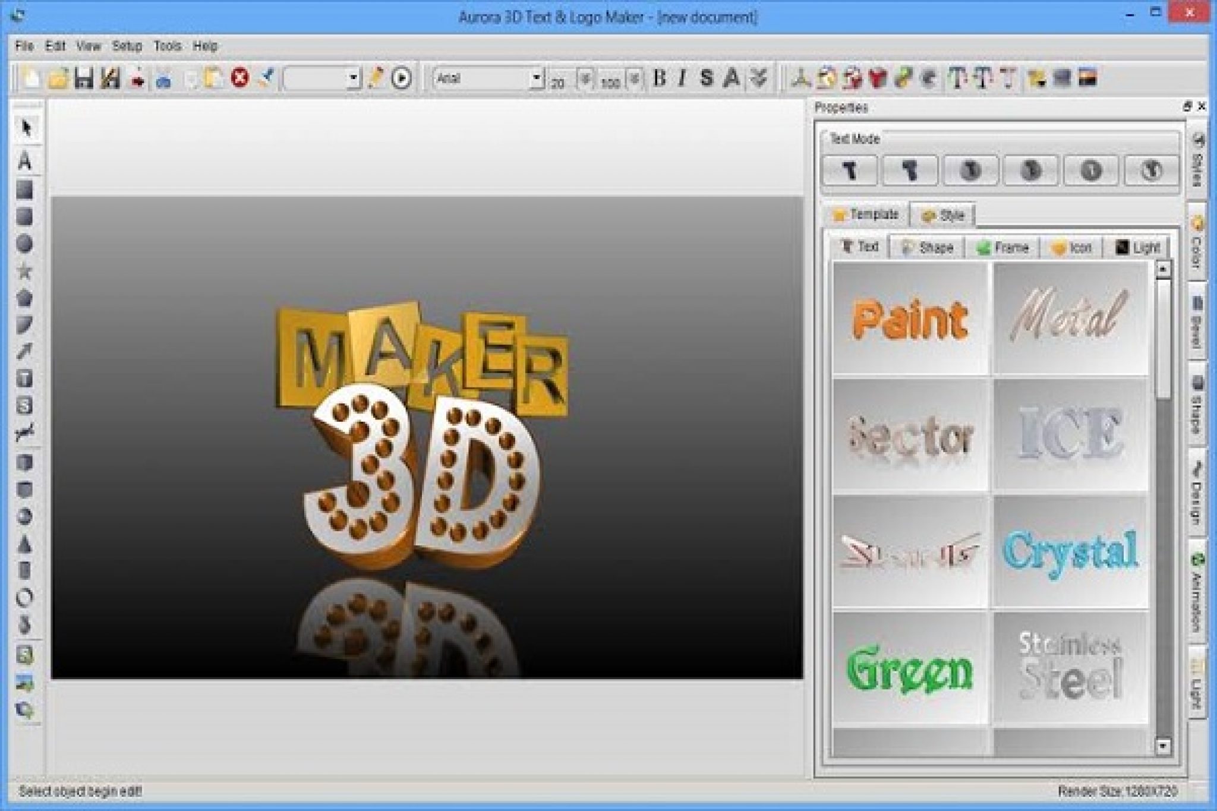Expand the empty combo box in toolbar
Image resolution: width=1217 pixels, height=811 pixels.
(353, 78)
